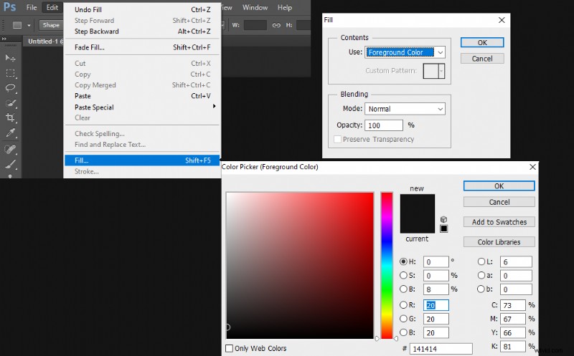Close the Fill dialog

click(x=502, y=20)
